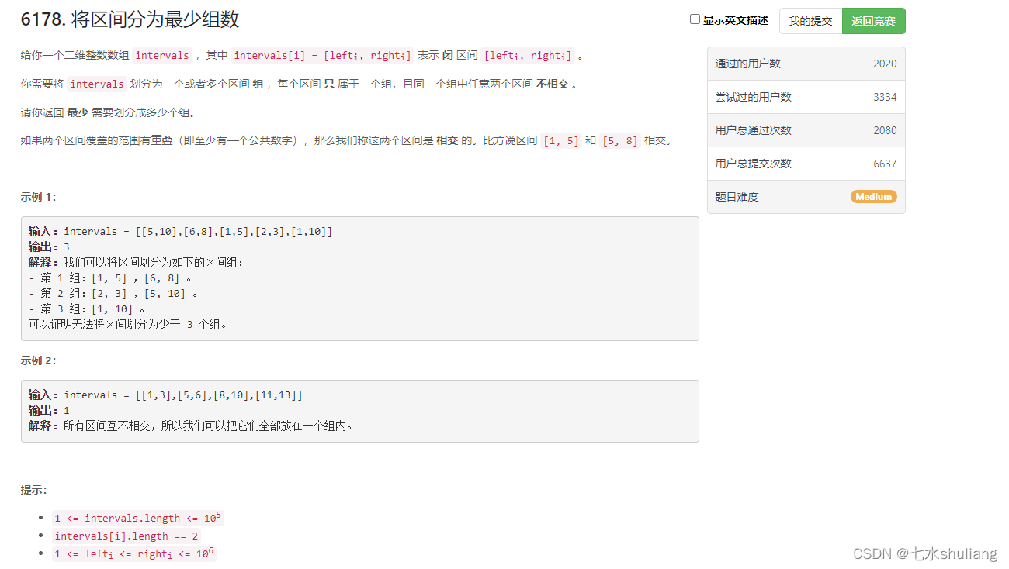This screenshot has width=1009, height=569.
Task: Click the value 2080 in stats panel
Action: tap(885, 130)
